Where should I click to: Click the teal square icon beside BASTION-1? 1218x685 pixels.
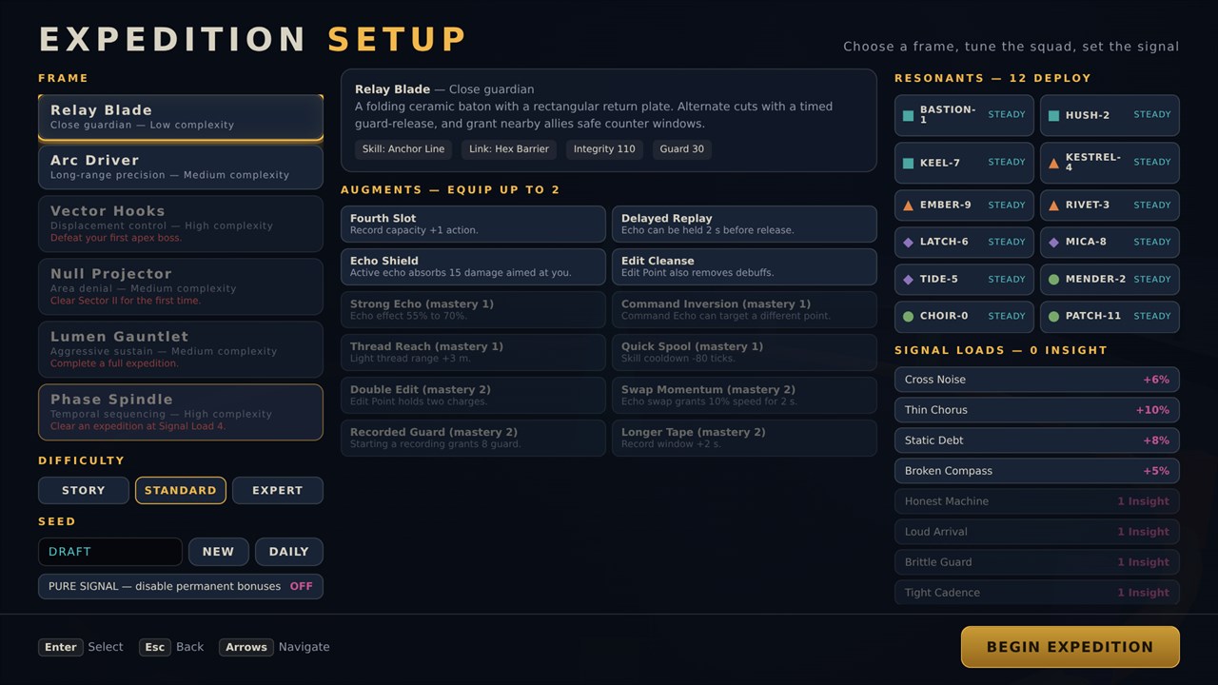(x=908, y=115)
